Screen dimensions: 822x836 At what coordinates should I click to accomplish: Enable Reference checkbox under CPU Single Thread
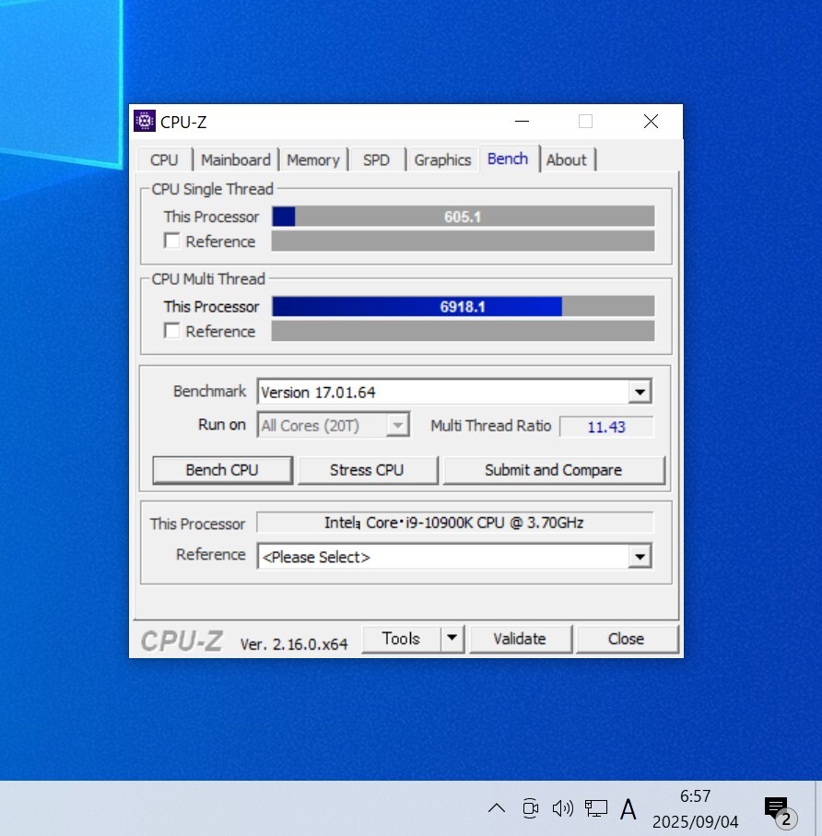(171, 241)
